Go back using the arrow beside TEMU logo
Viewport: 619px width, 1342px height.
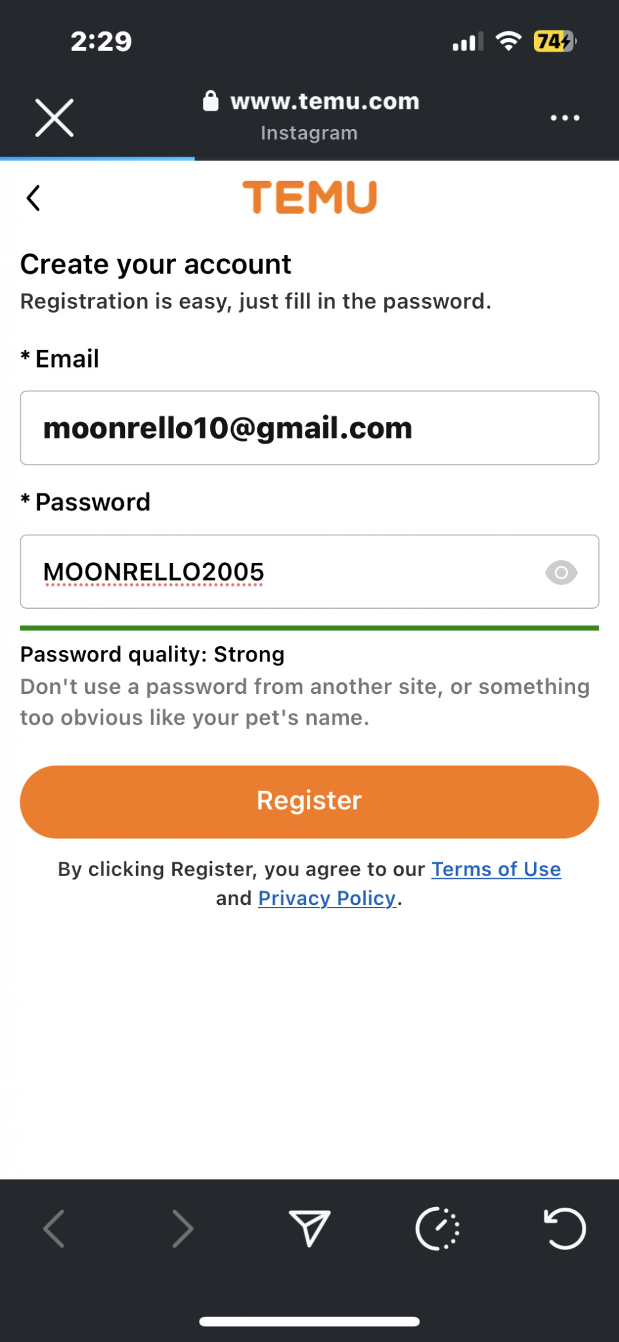point(33,198)
